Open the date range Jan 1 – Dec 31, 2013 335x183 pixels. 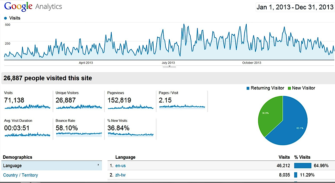[295, 7]
